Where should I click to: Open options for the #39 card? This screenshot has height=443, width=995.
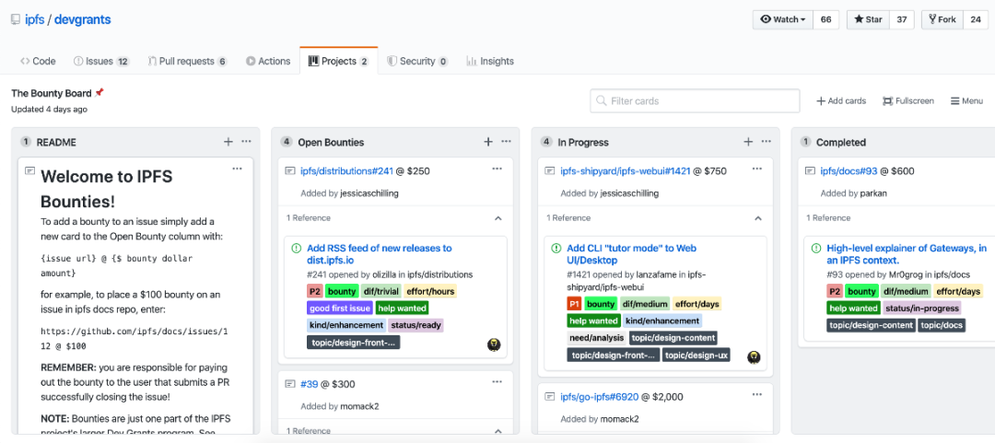[497, 382]
